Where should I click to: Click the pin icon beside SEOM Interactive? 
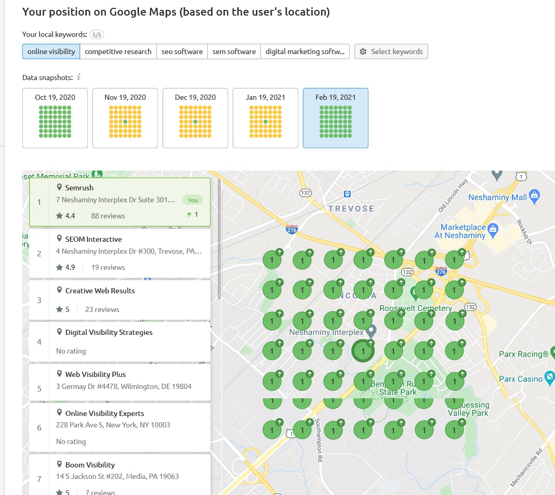pos(59,239)
